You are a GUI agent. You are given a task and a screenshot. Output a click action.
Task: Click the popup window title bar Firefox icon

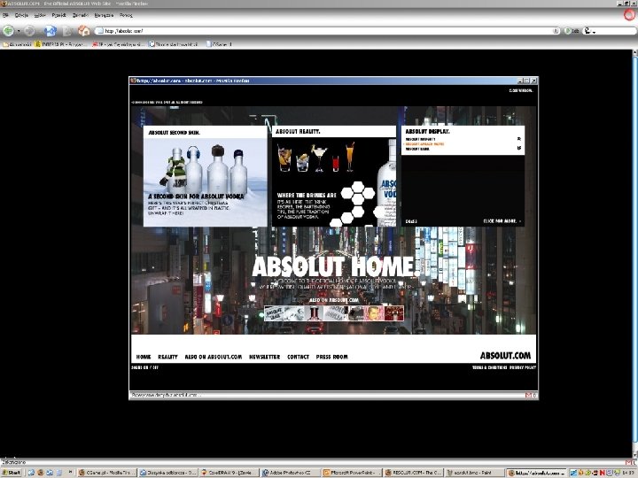133,81
